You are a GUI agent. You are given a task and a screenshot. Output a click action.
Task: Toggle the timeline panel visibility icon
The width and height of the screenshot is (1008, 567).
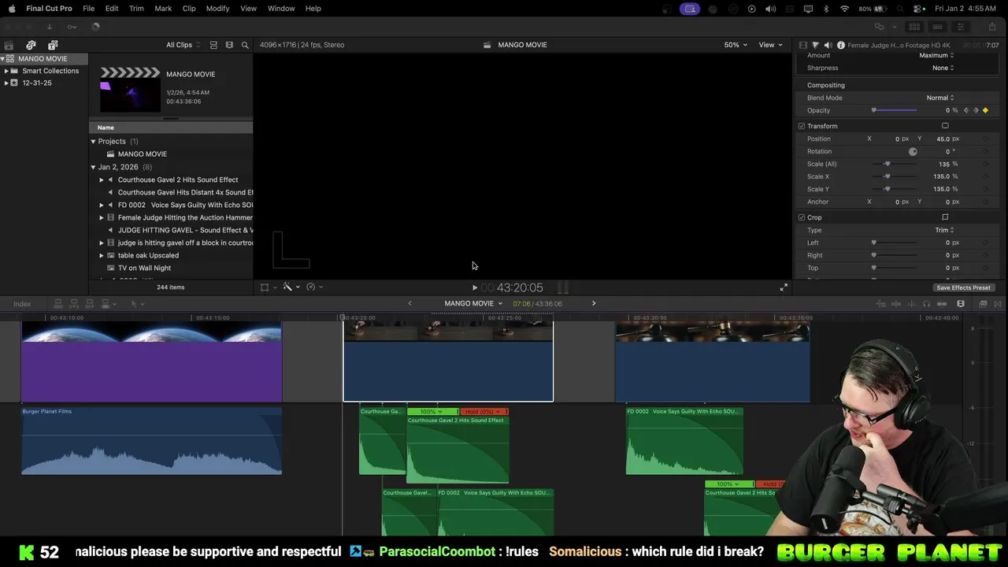(x=937, y=26)
